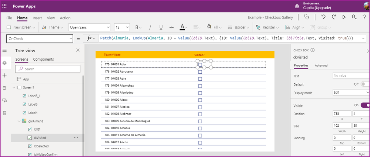The height and width of the screenshot is (157, 370).
Task: Close the Tree view panel
Action: click(x=77, y=50)
